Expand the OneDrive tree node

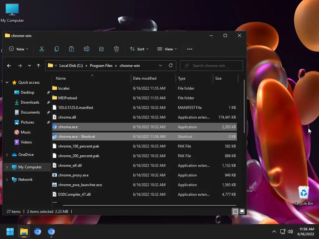tap(7, 155)
